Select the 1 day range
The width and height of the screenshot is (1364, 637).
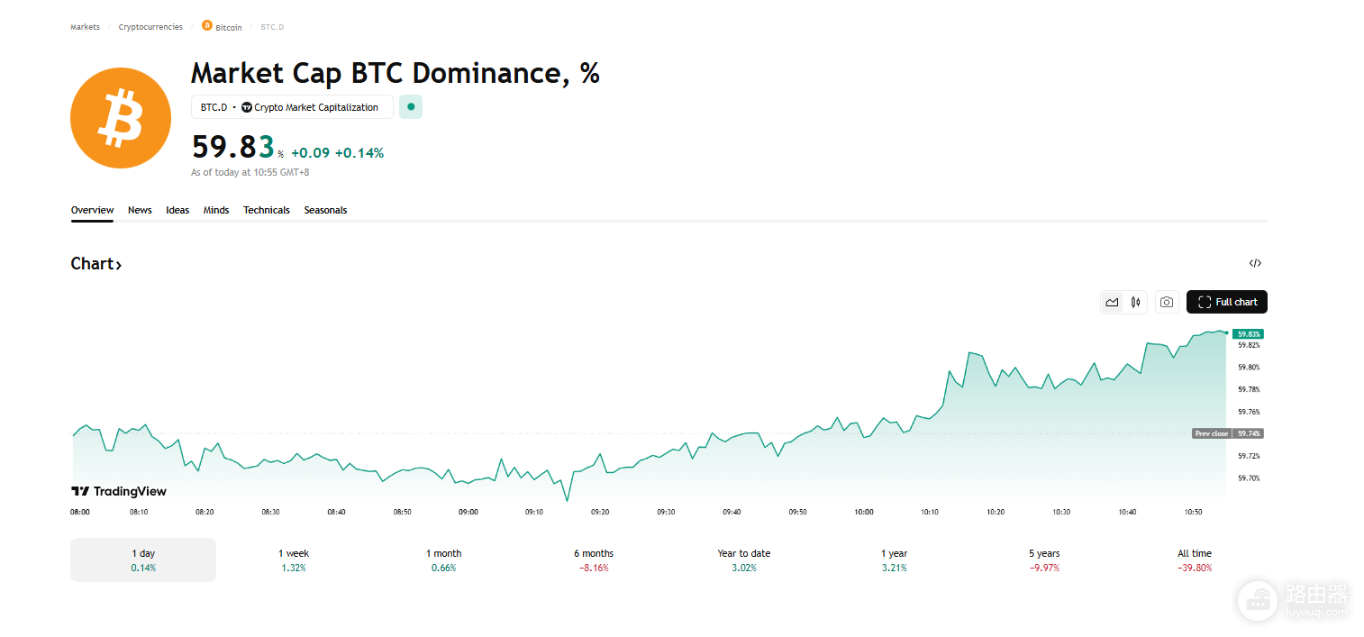143,560
